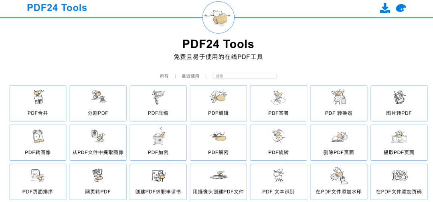Open the PDF 文本识别 text label
This screenshot has height=202, width=433.
(278, 192)
